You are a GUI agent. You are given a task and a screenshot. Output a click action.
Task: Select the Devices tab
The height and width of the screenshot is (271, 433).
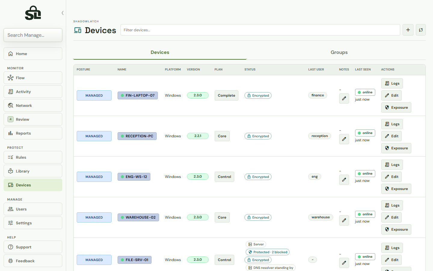coord(160,52)
